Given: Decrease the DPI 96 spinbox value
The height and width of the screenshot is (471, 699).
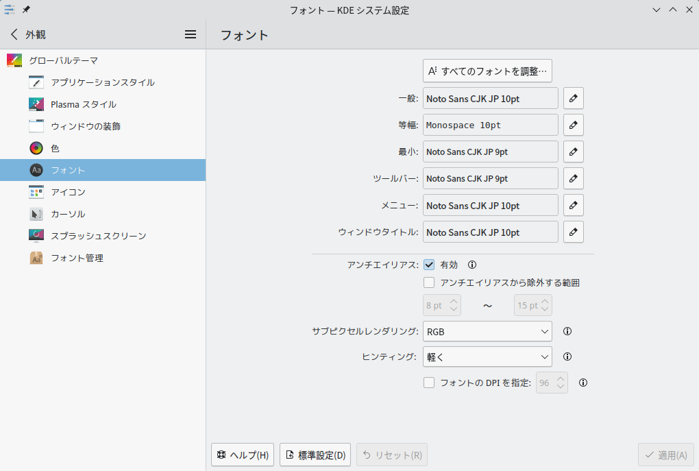Looking at the screenshot, I should 561,387.
